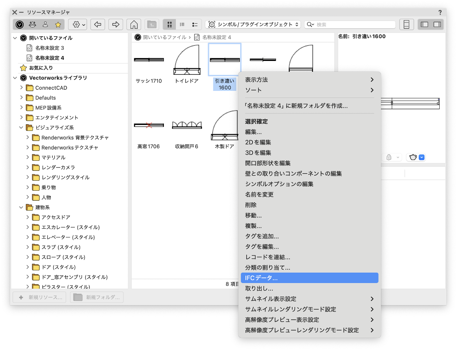Image resolution: width=458 pixels, height=350 pixels.
Task: Go to the home location icon
Action: coord(134,24)
